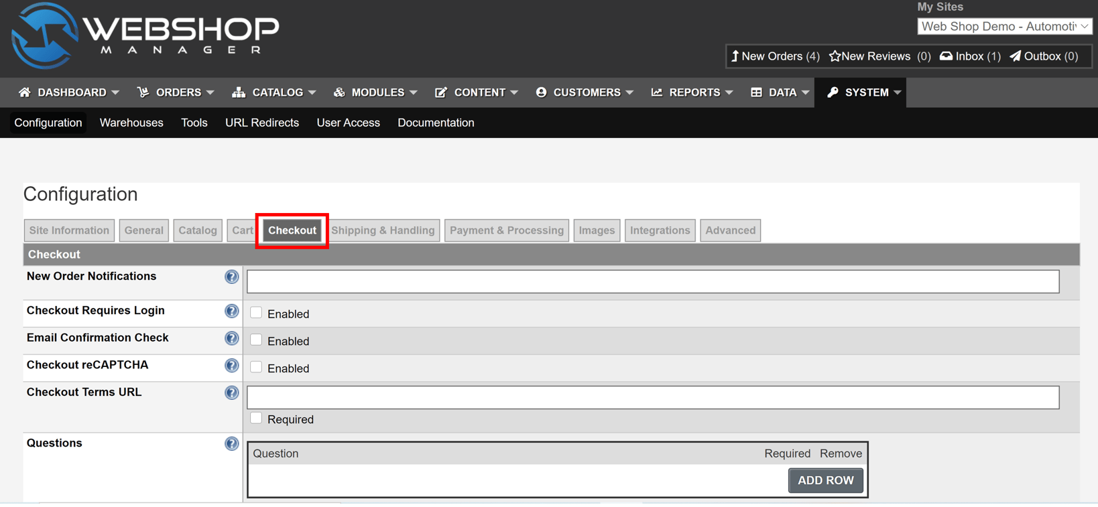
Task: Click the New Order Notifications text field
Action: click(652, 282)
